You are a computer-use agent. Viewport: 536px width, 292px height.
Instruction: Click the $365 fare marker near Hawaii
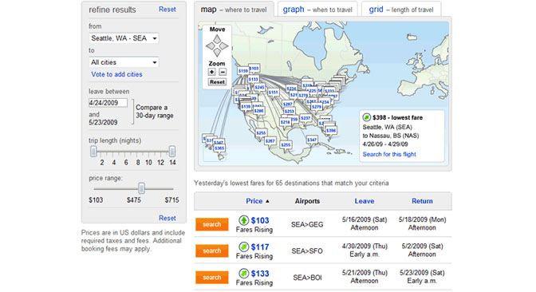pyautogui.click(x=219, y=148)
